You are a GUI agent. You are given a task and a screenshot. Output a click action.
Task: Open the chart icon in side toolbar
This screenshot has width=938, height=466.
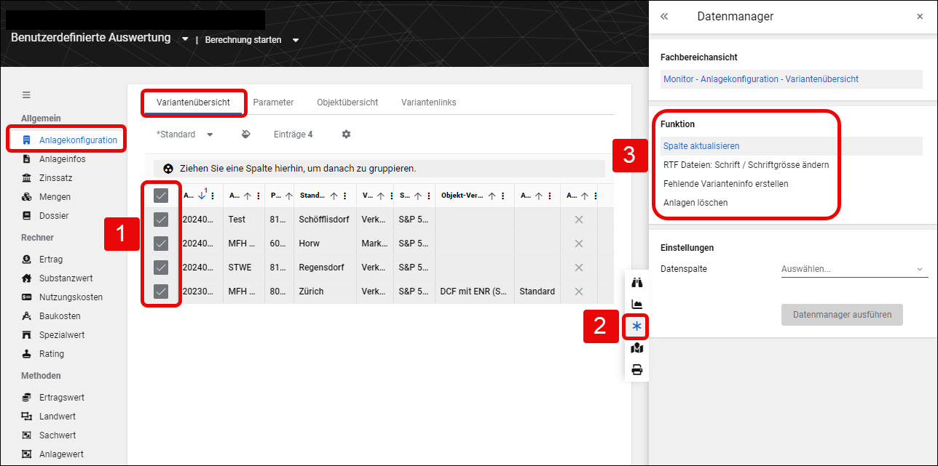coord(637,305)
